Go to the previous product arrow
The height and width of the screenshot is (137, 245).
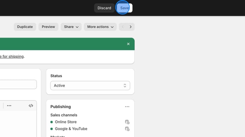(x=123, y=27)
